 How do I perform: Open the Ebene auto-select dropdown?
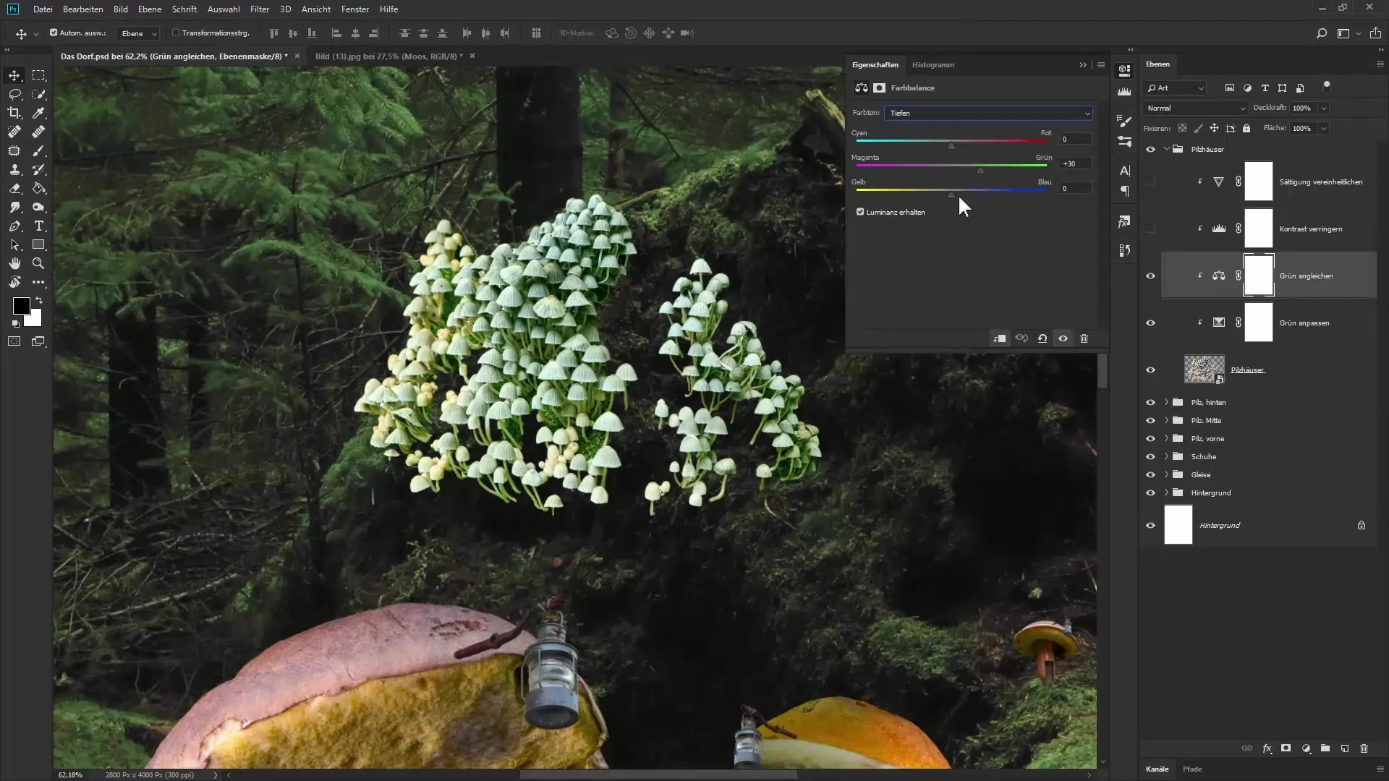pyautogui.click(x=138, y=33)
